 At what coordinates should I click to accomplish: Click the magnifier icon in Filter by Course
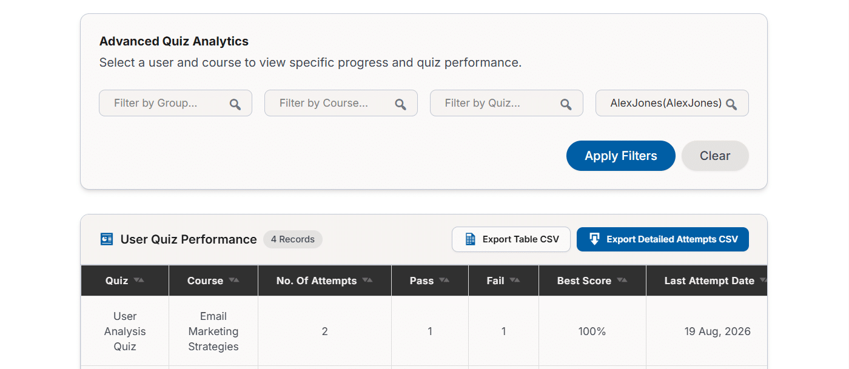click(x=401, y=104)
